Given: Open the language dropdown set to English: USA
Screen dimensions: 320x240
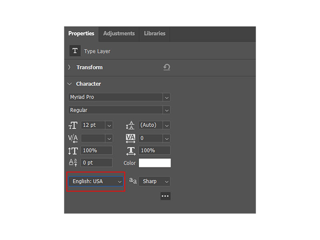Looking at the screenshot, I should click(119, 181).
